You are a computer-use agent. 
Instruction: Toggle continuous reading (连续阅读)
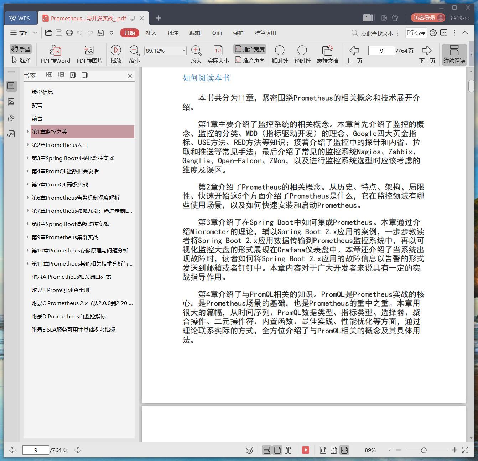click(454, 55)
